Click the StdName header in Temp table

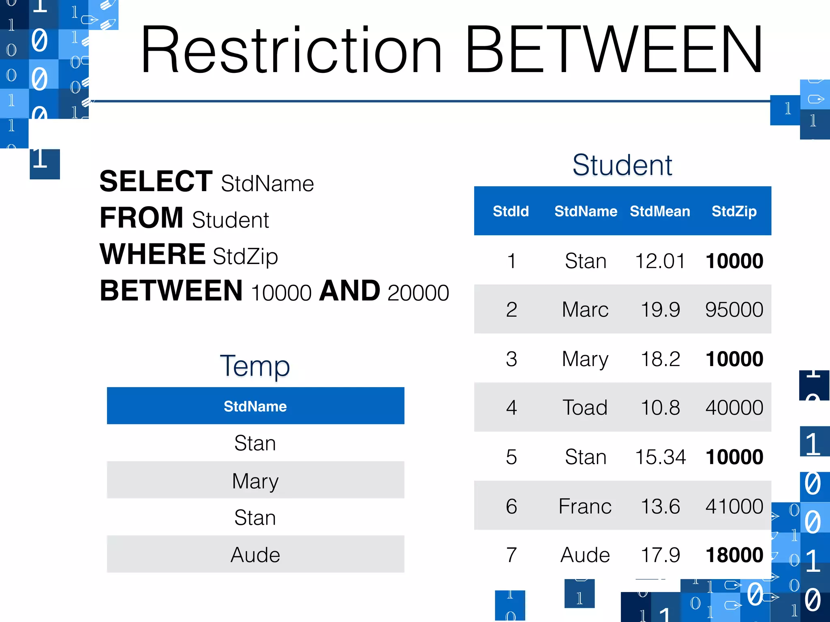[255, 406]
